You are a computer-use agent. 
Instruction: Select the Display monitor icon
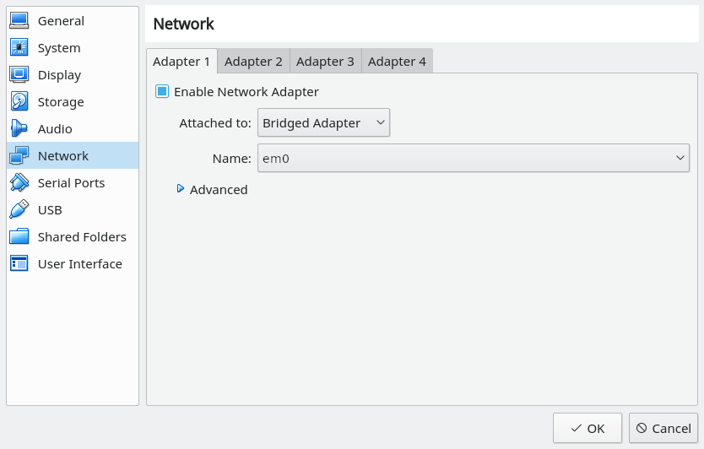19,74
